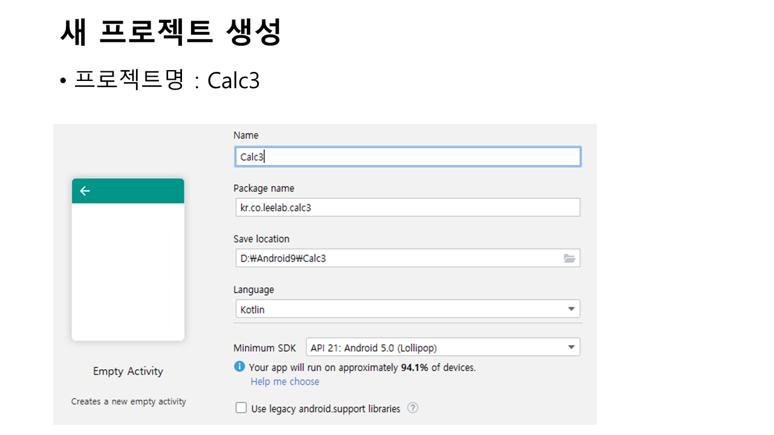Click the Name label above the first field
The height and width of the screenshot is (435, 774).
pyautogui.click(x=246, y=135)
